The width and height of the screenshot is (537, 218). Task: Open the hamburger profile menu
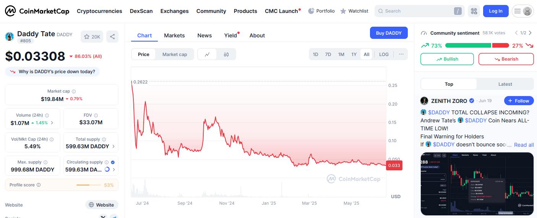522,11
